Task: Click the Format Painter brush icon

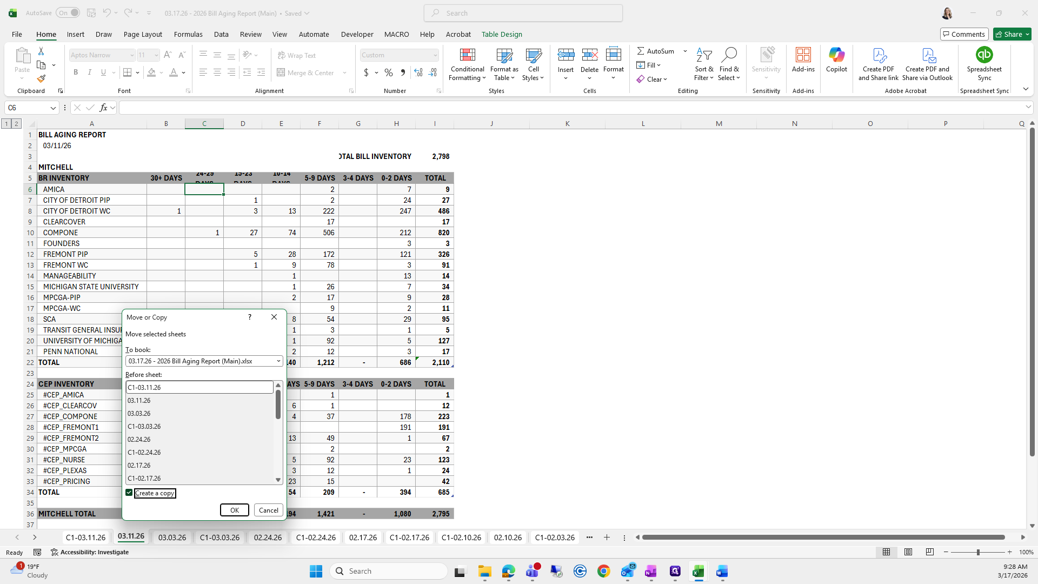Action: click(41, 79)
